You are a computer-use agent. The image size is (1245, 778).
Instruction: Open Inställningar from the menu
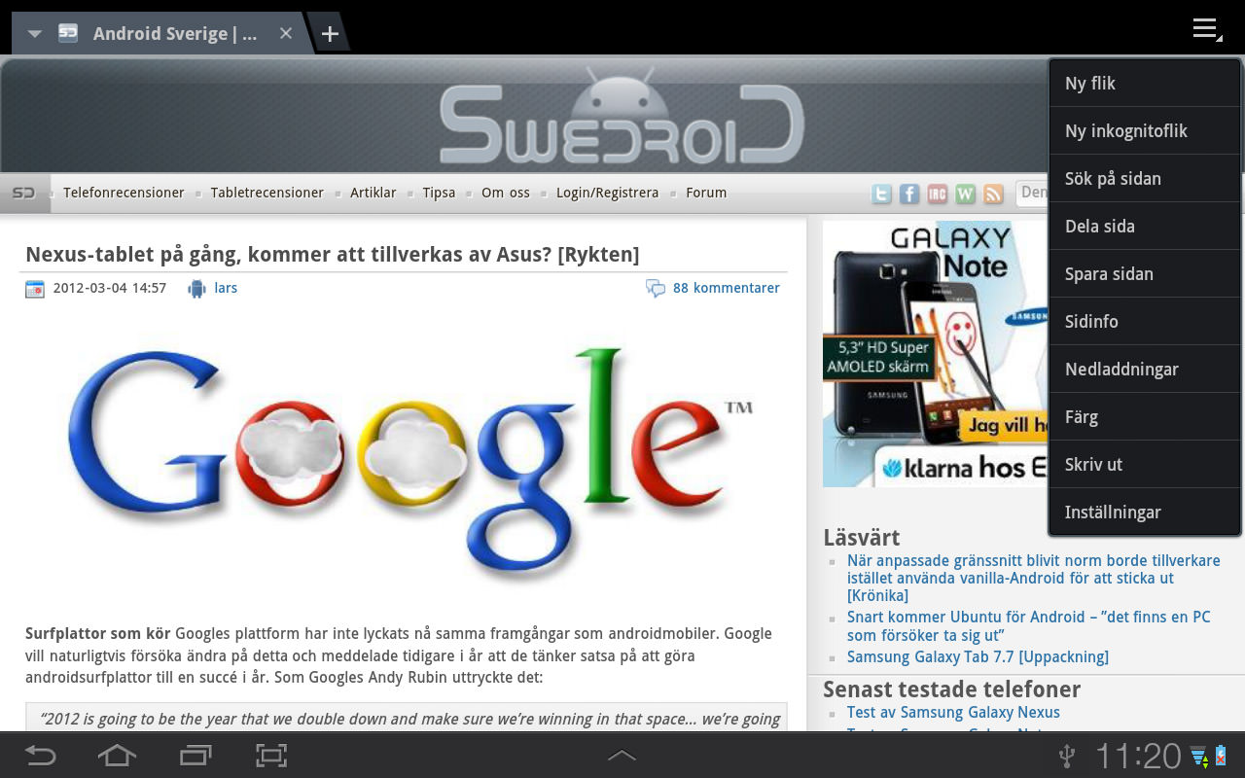point(1144,512)
